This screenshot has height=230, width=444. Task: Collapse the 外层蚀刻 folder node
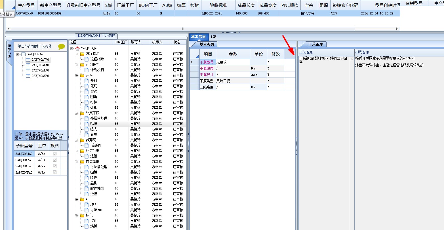77,151
